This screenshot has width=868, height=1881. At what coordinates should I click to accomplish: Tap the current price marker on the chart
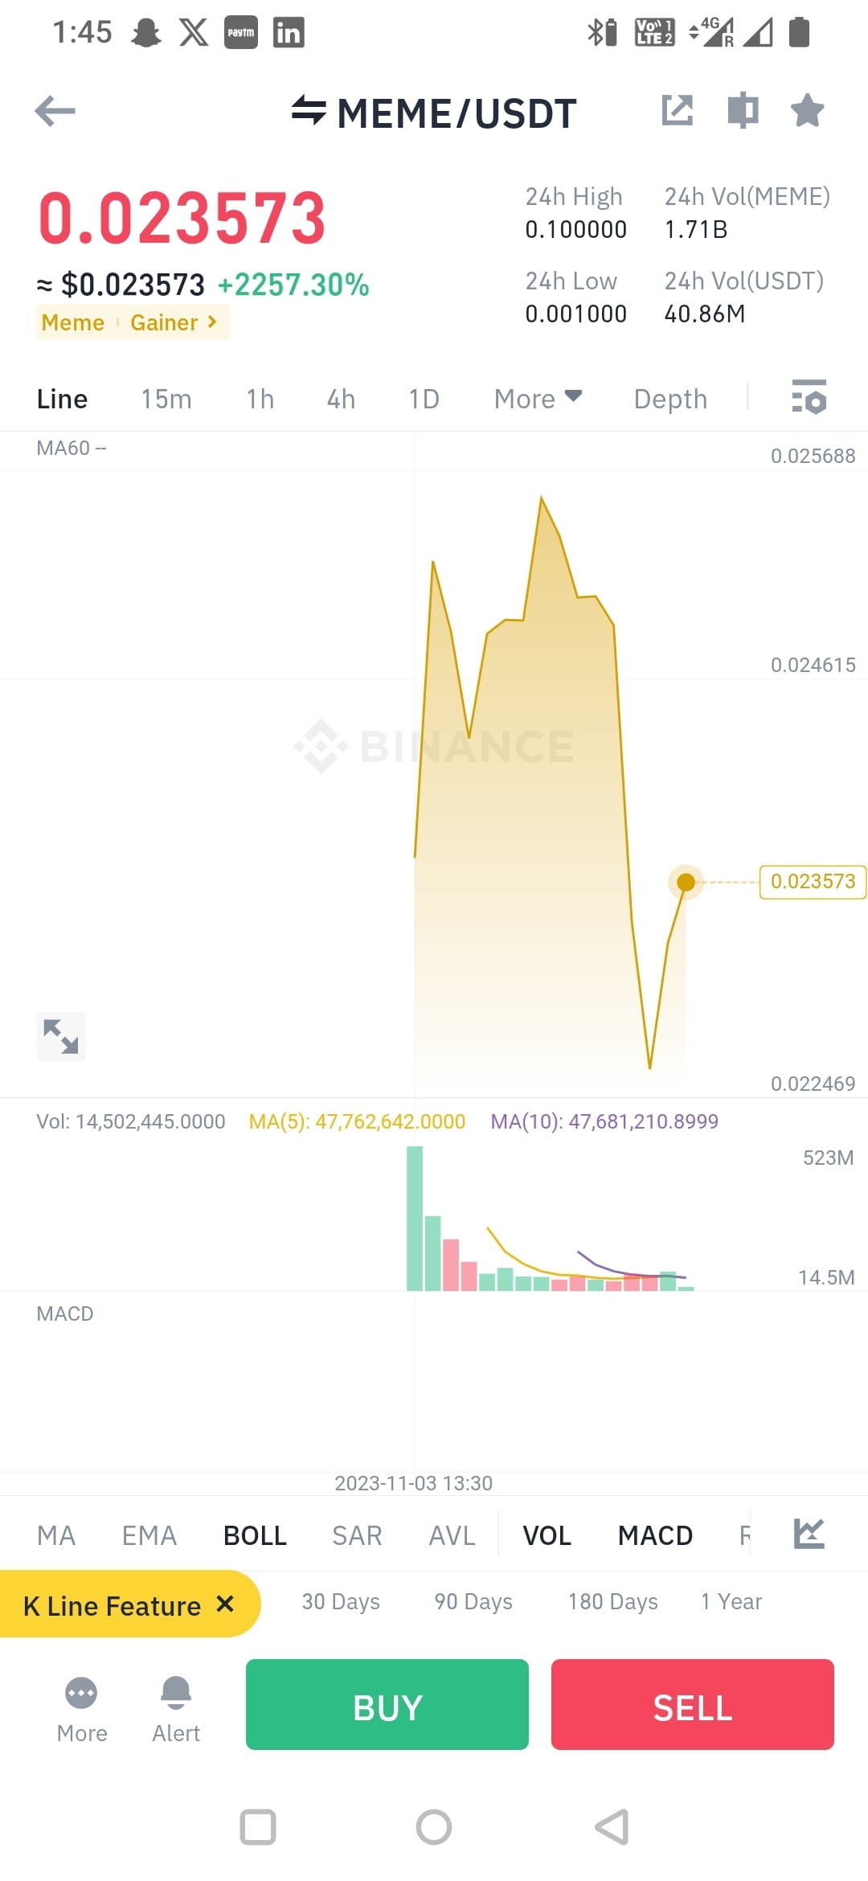click(x=685, y=882)
